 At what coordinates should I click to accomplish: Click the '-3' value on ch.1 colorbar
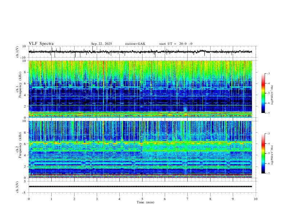(268, 73)
